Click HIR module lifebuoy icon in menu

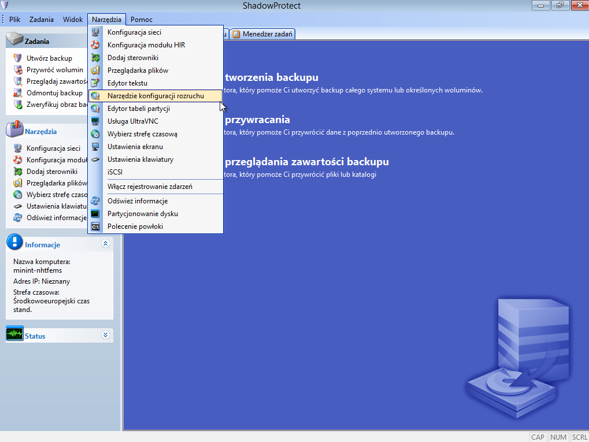(x=95, y=45)
